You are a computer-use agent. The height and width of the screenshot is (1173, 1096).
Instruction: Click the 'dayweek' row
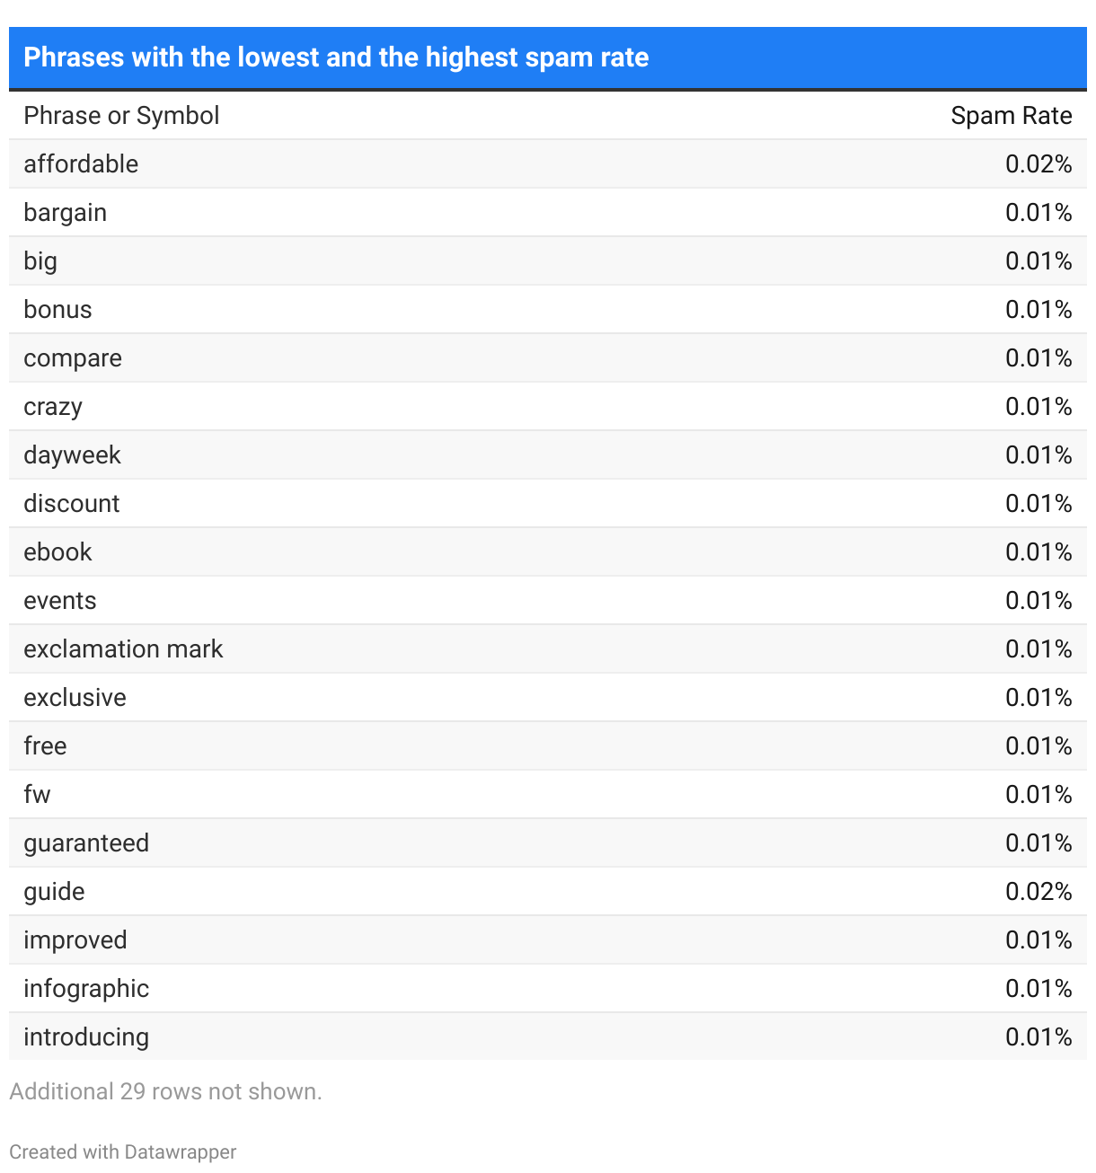tap(548, 455)
